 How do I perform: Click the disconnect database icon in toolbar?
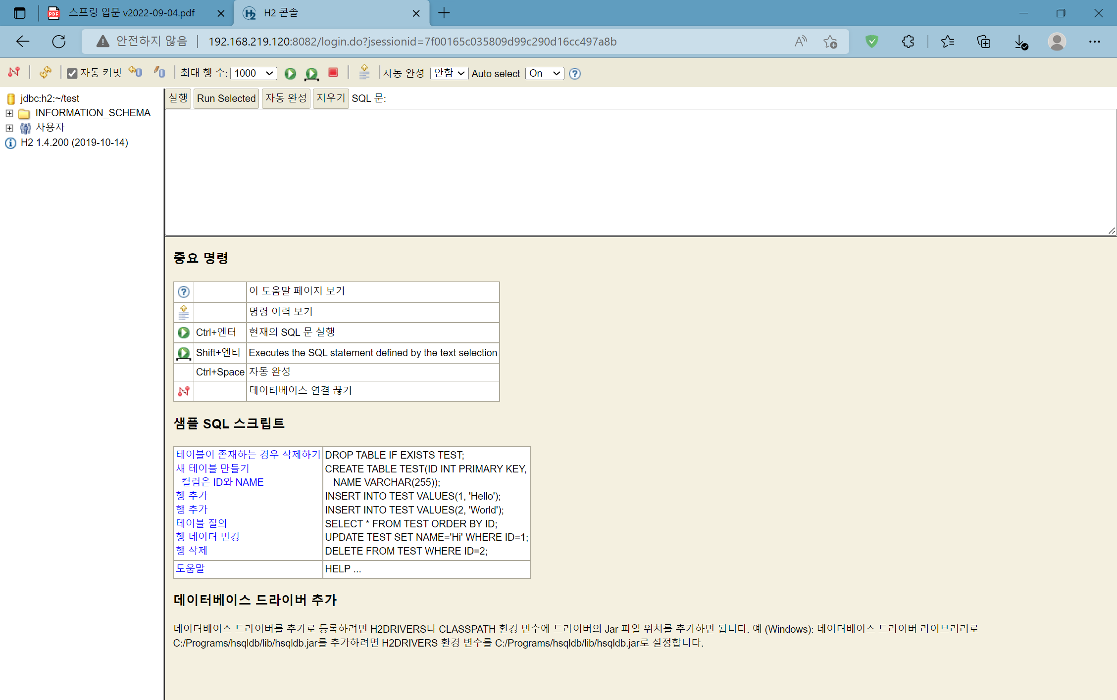(14, 73)
